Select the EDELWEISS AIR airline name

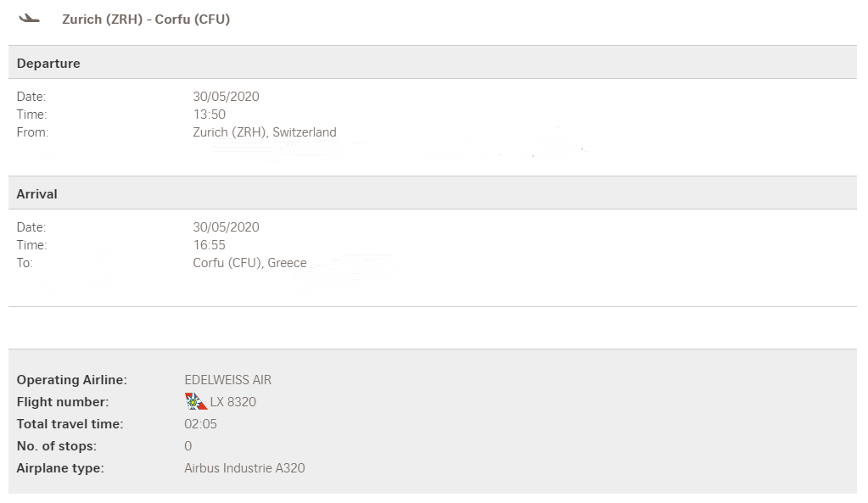pyautogui.click(x=227, y=380)
